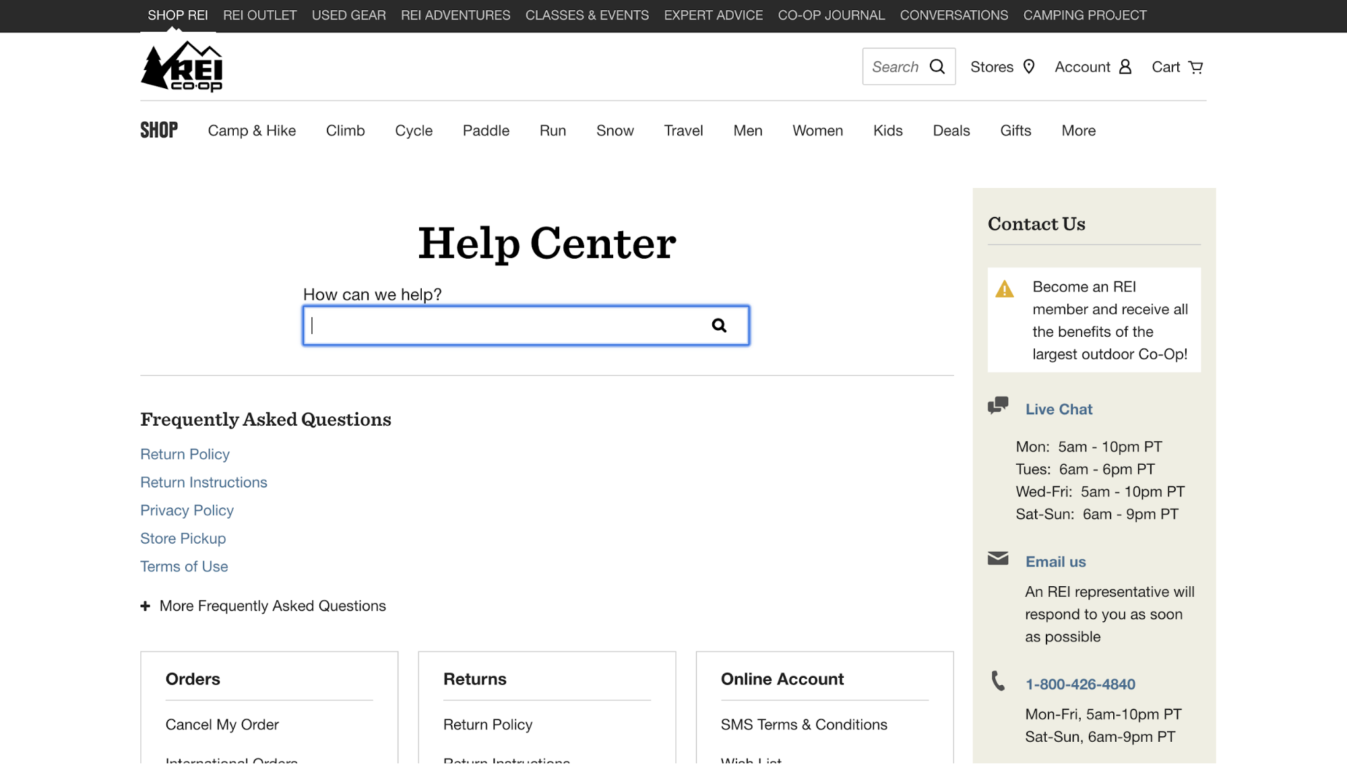Open Stores via the location pin icon
Viewport: 1347px width, 764px height.
click(1029, 66)
